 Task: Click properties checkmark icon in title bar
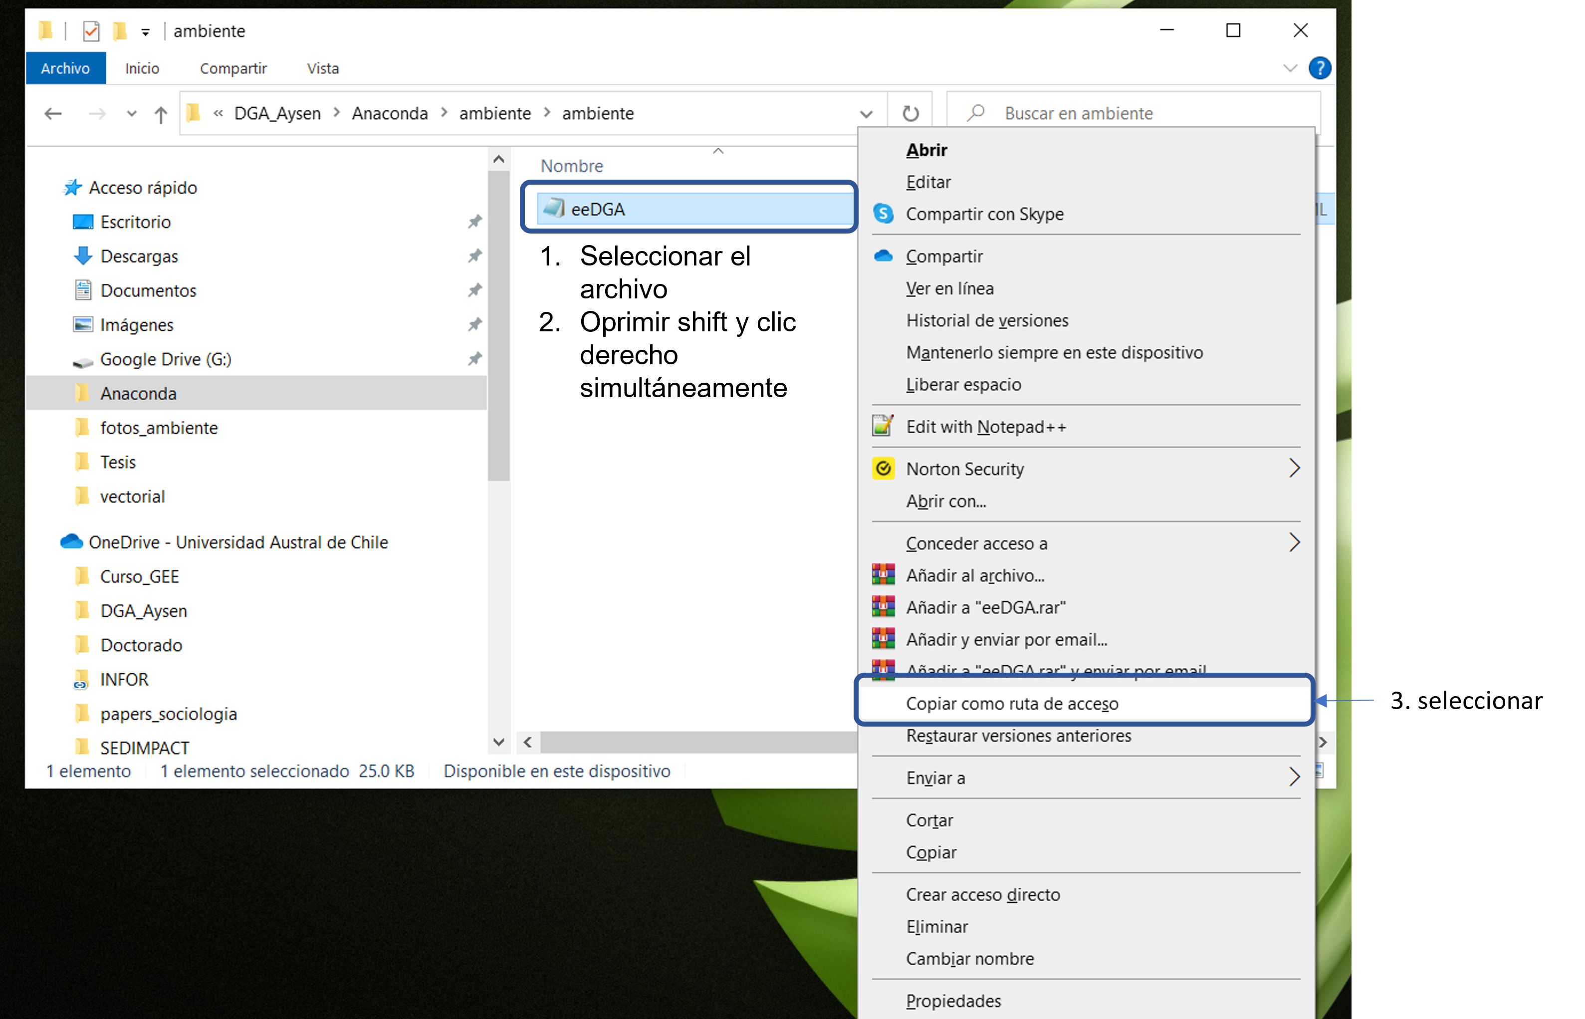coord(91,31)
